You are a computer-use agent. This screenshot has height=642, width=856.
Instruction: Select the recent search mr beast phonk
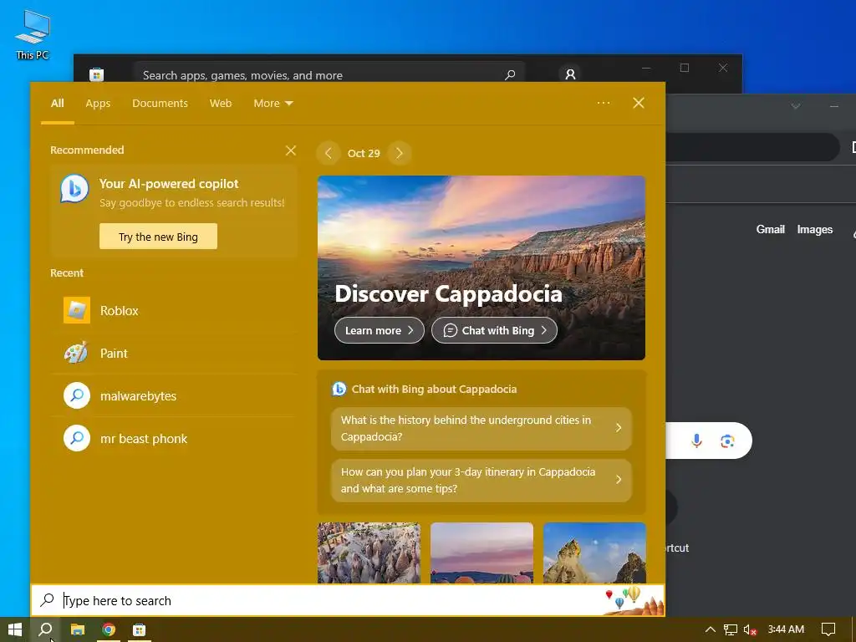tap(174, 438)
